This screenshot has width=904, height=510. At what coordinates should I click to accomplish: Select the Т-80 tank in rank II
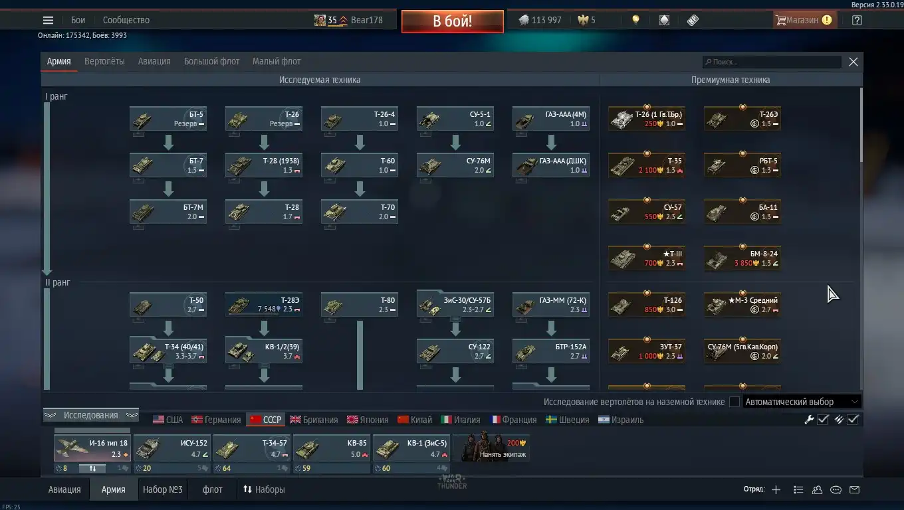pos(360,305)
